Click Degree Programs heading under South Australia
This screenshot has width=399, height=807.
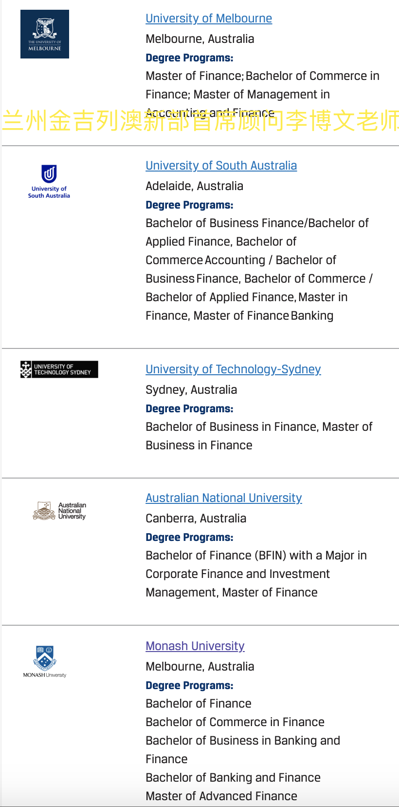pyautogui.click(x=189, y=205)
